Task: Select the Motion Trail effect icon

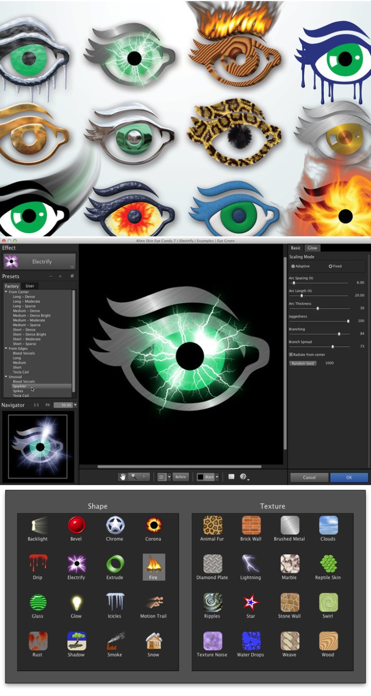Action: tap(154, 602)
